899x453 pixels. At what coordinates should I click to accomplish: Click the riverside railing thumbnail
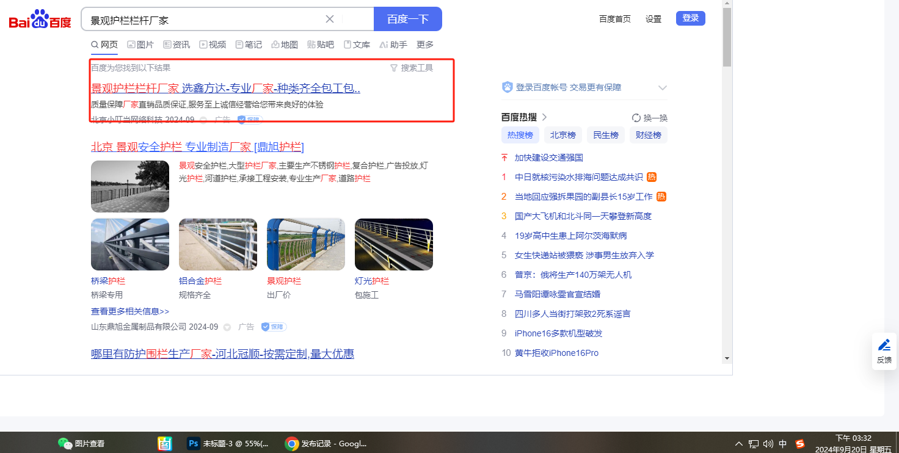[x=130, y=186]
